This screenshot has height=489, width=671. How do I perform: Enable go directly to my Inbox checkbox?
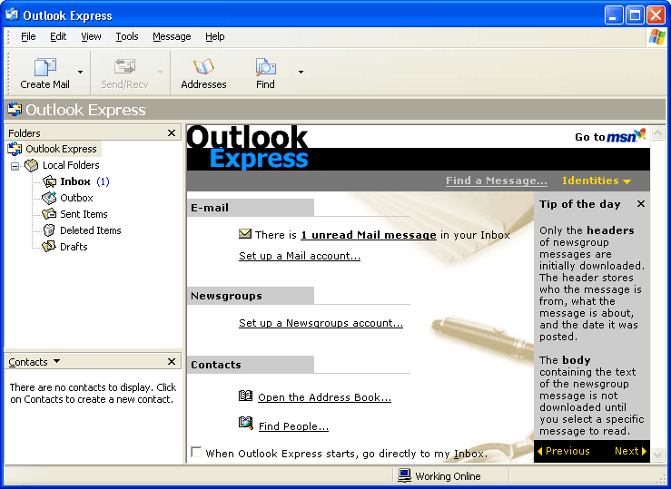pyautogui.click(x=196, y=452)
